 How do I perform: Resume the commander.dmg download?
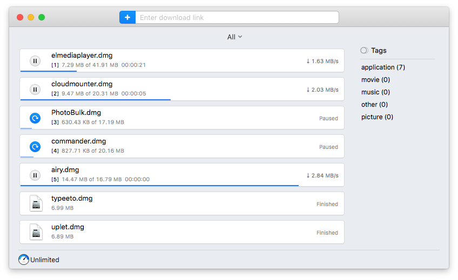pyautogui.click(x=35, y=147)
